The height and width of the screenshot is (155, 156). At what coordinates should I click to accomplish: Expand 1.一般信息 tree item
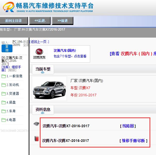14,76
